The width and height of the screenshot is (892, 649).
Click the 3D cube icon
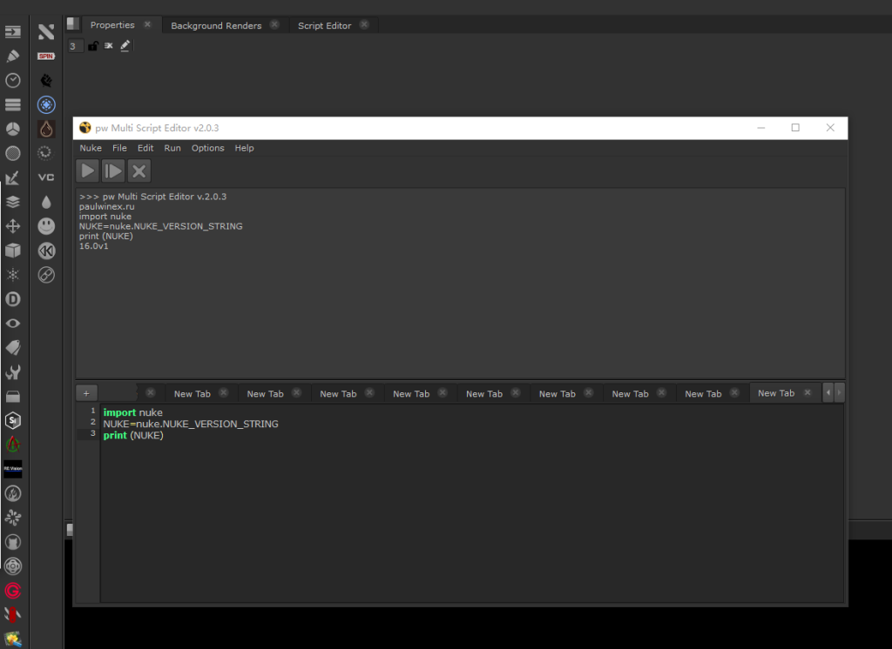[x=13, y=251]
